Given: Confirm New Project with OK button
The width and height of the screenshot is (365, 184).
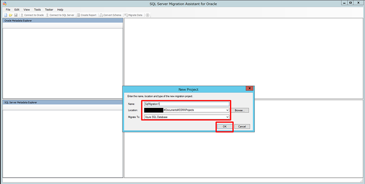Looking at the screenshot, I should tap(224, 126).
